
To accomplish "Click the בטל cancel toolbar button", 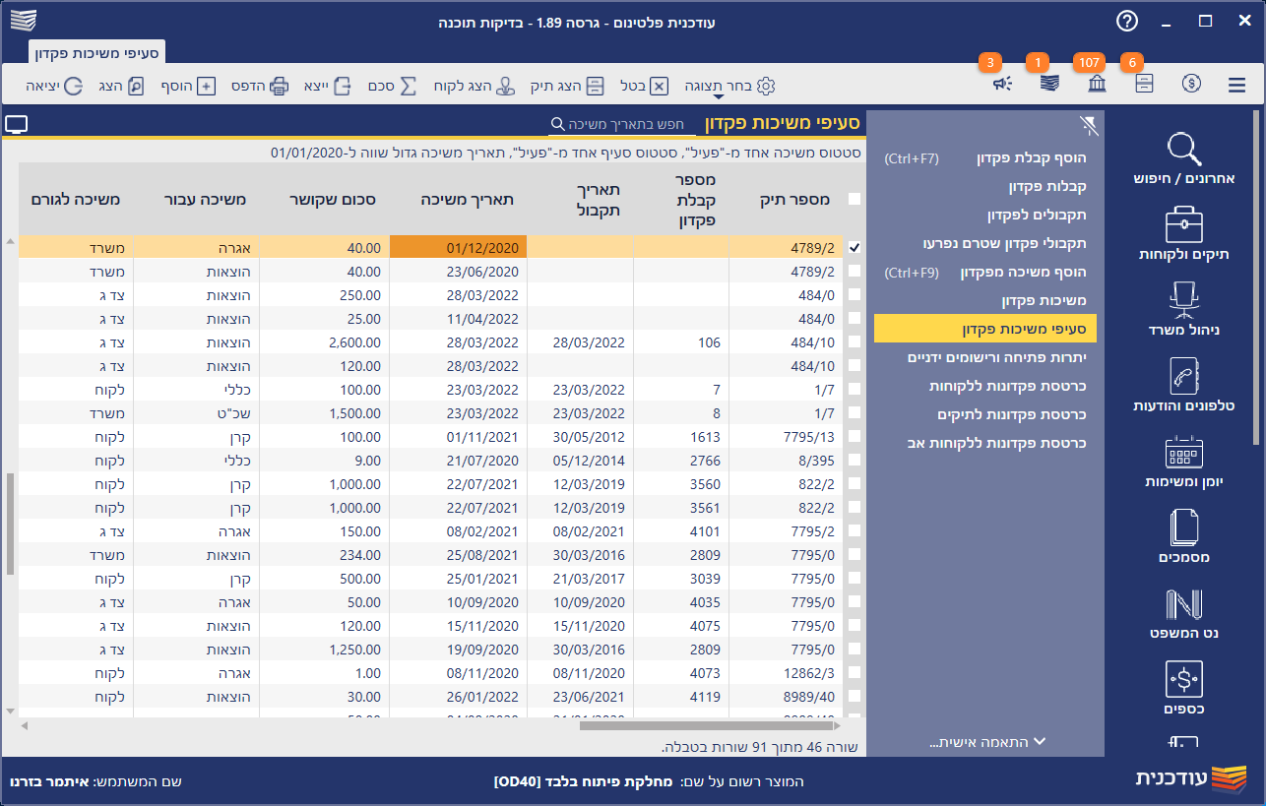I will pos(644,86).
